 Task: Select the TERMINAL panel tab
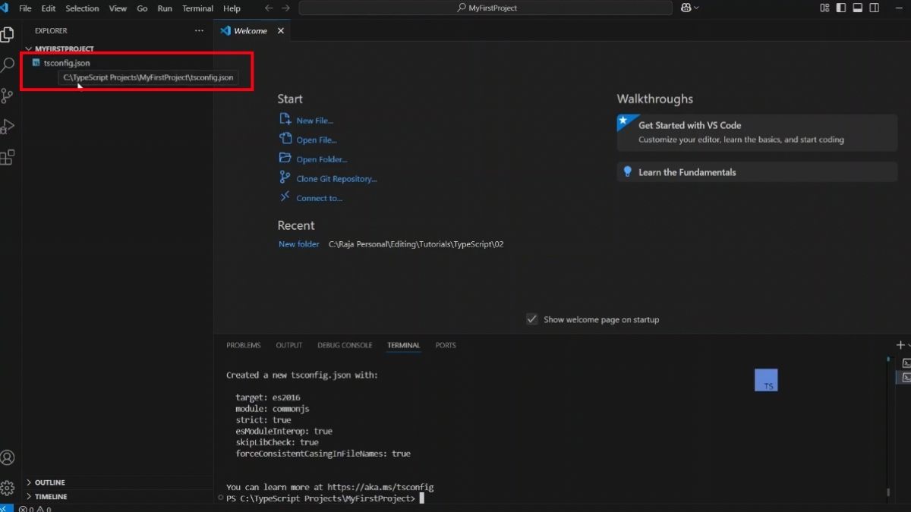point(403,345)
